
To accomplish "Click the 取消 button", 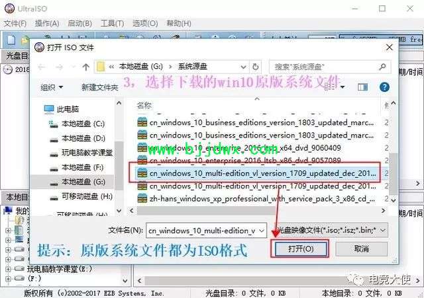I will 361,248.
